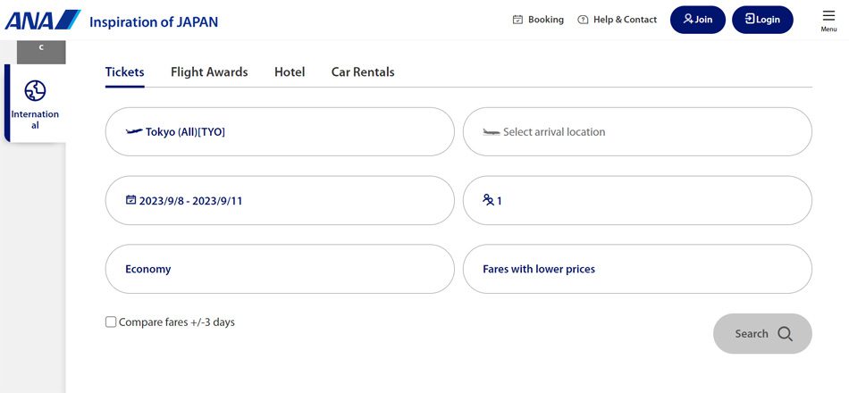Click the Join button
This screenshot has width=849, height=393.
pyautogui.click(x=698, y=20)
